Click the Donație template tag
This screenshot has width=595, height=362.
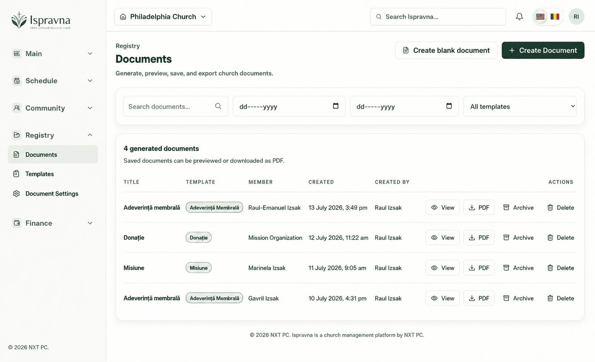point(199,238)
